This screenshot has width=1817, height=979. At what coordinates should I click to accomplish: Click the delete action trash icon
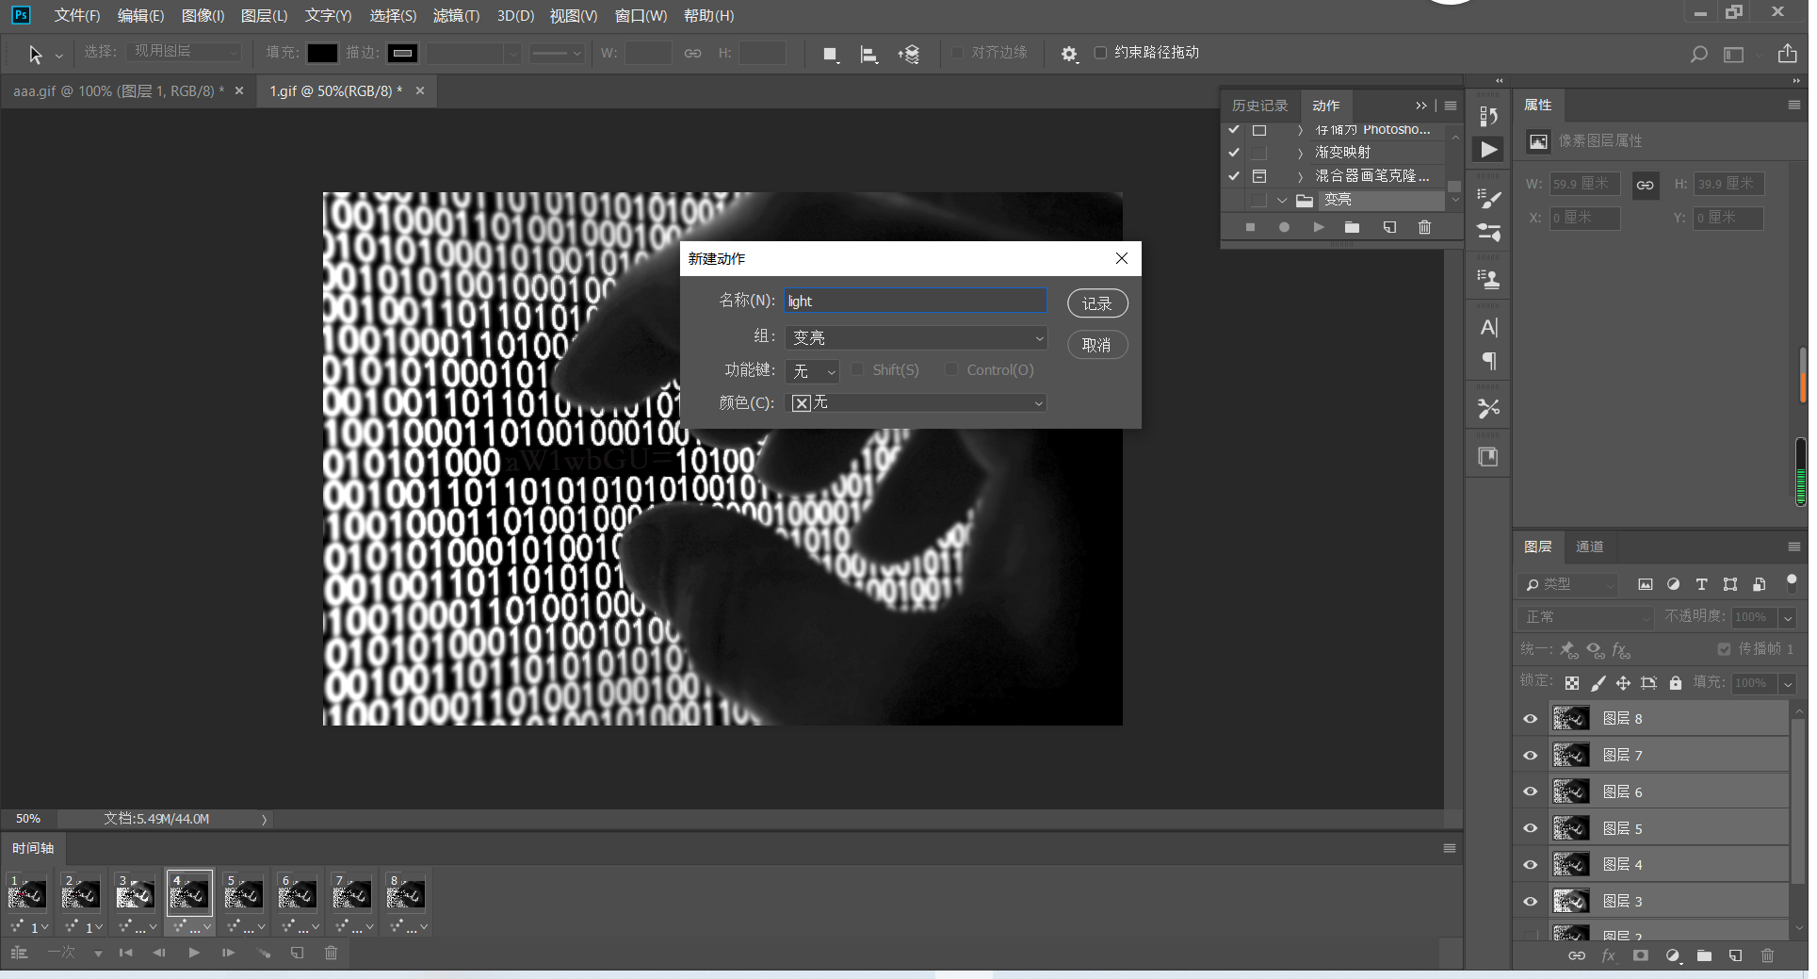(1424, 227)
